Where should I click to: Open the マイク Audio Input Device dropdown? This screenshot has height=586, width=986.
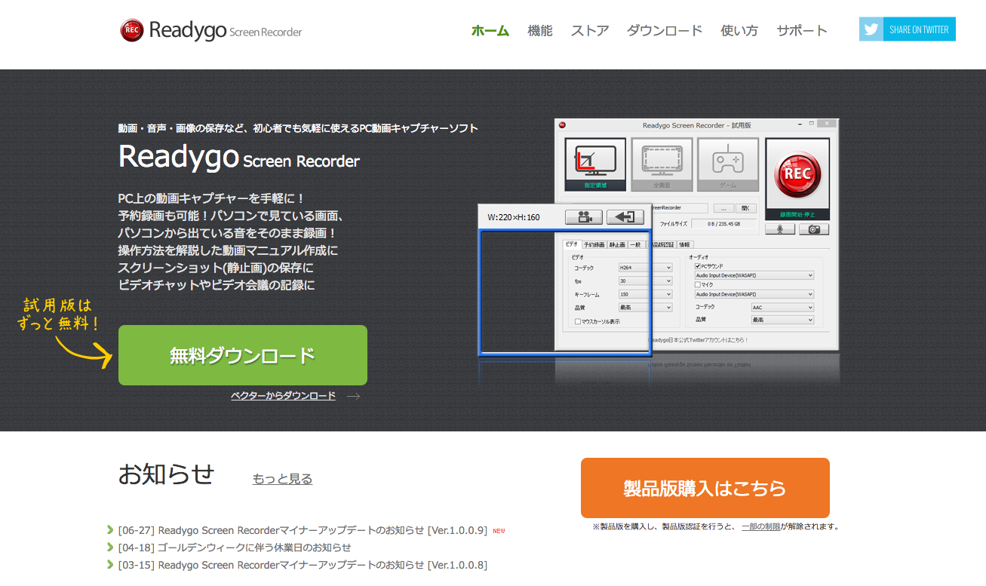tap(754, 294)
